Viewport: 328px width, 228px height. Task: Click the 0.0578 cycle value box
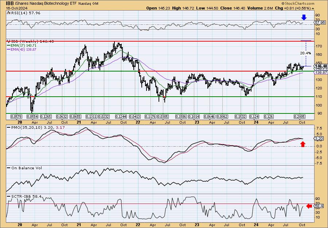[16, 116]
